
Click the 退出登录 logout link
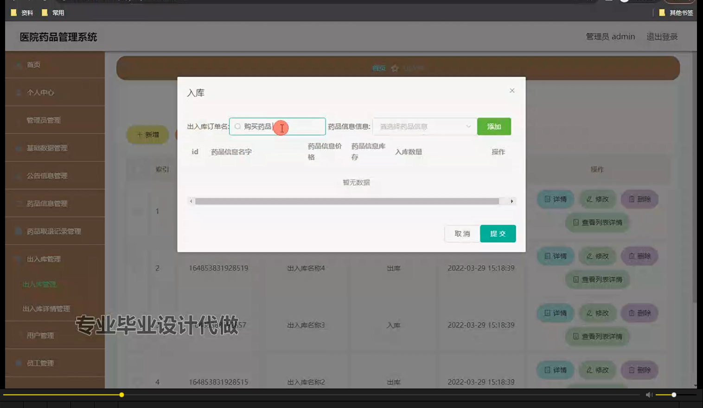662,37
